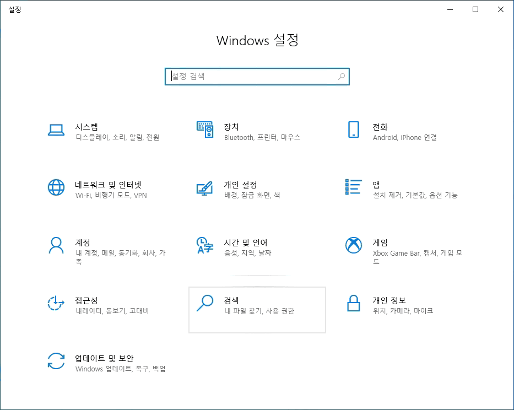Click the text Wi-Fi, 비행기 모드, VPN
514x410 pixels.
coord(111,195)
